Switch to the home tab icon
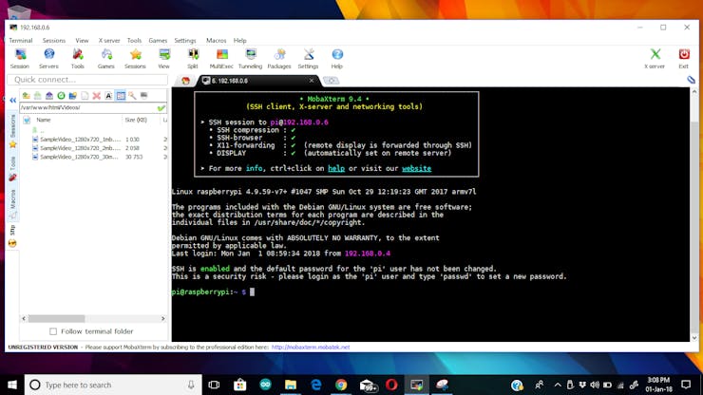 tap(185, 81)
